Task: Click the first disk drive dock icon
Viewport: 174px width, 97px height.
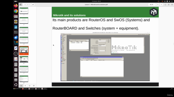Action: click(x=16, y=64)
